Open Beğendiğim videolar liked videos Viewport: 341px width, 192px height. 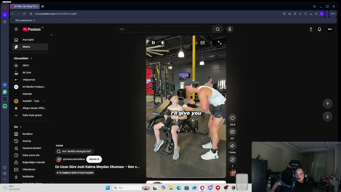(30, 162)
